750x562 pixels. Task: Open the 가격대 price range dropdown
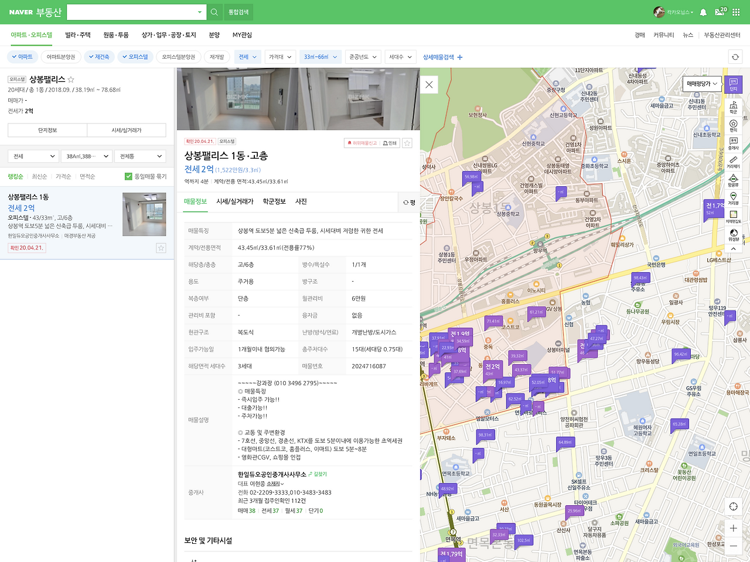(x=280, y=57)
